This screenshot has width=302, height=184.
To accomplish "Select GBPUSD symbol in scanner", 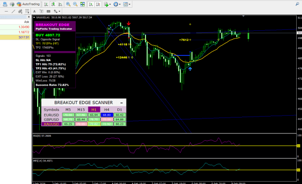I will click(x=51, y=119).
